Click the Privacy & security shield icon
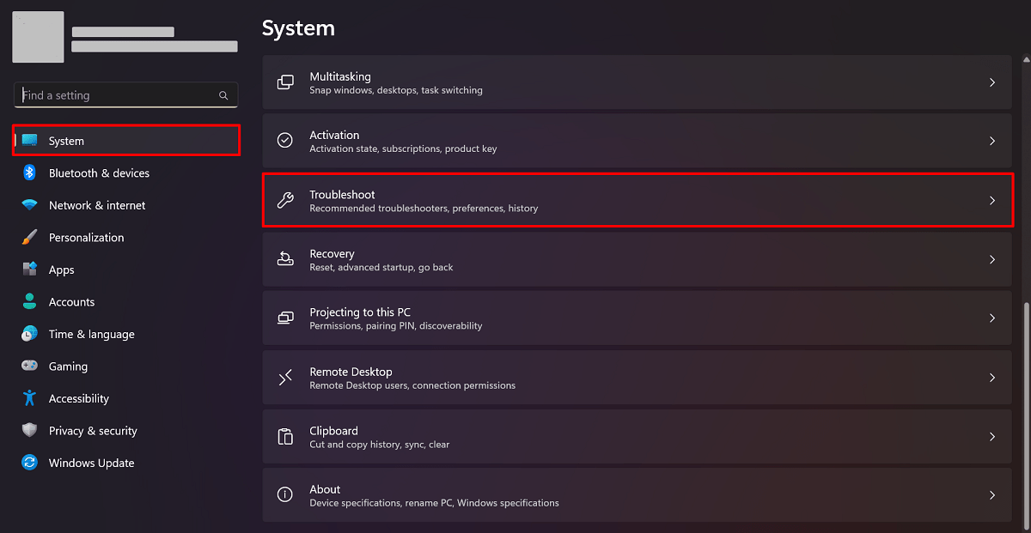 point(29,430)
